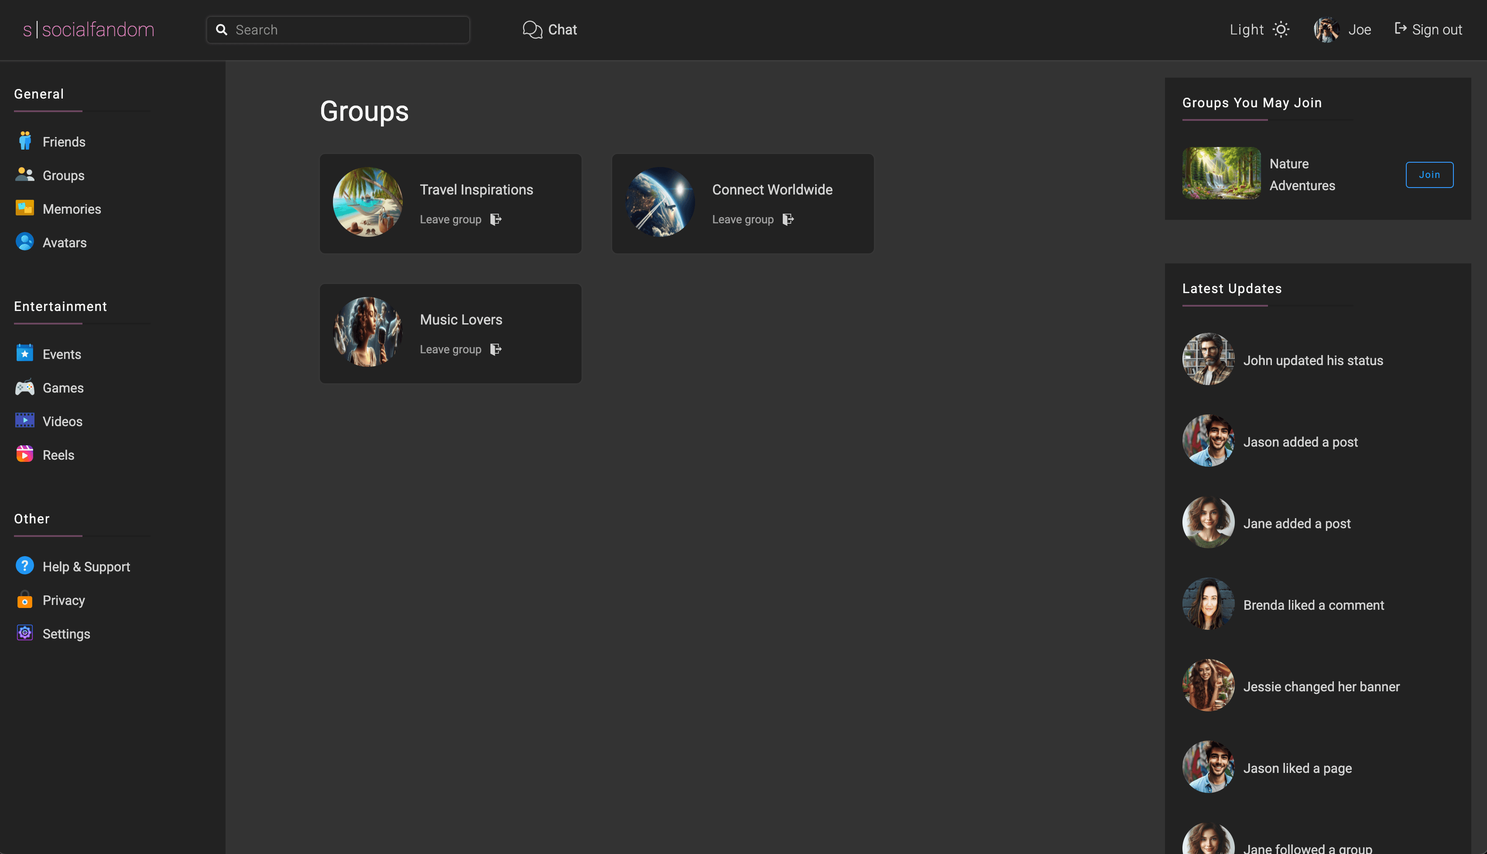The width and height of the screenshot is (1487, 854).
Task: Open Reels label in sidebar
Action: 58,454
